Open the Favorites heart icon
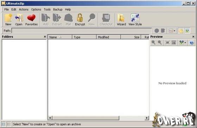This screenshot has height=128, width=197. pos(31,19)
